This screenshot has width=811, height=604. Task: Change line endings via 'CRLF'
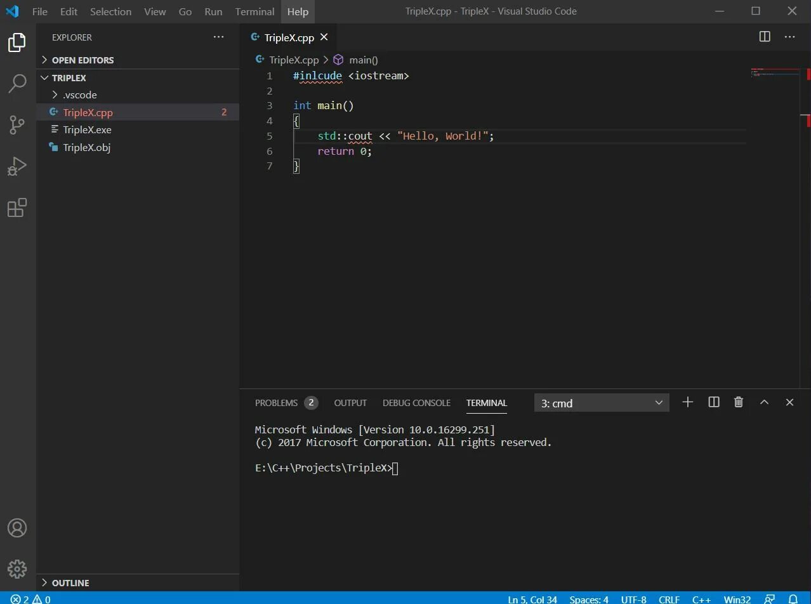click(x=669, y=599)
